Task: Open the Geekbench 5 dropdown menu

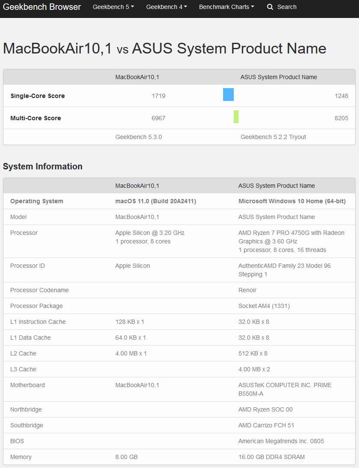Action: [113, 7]
